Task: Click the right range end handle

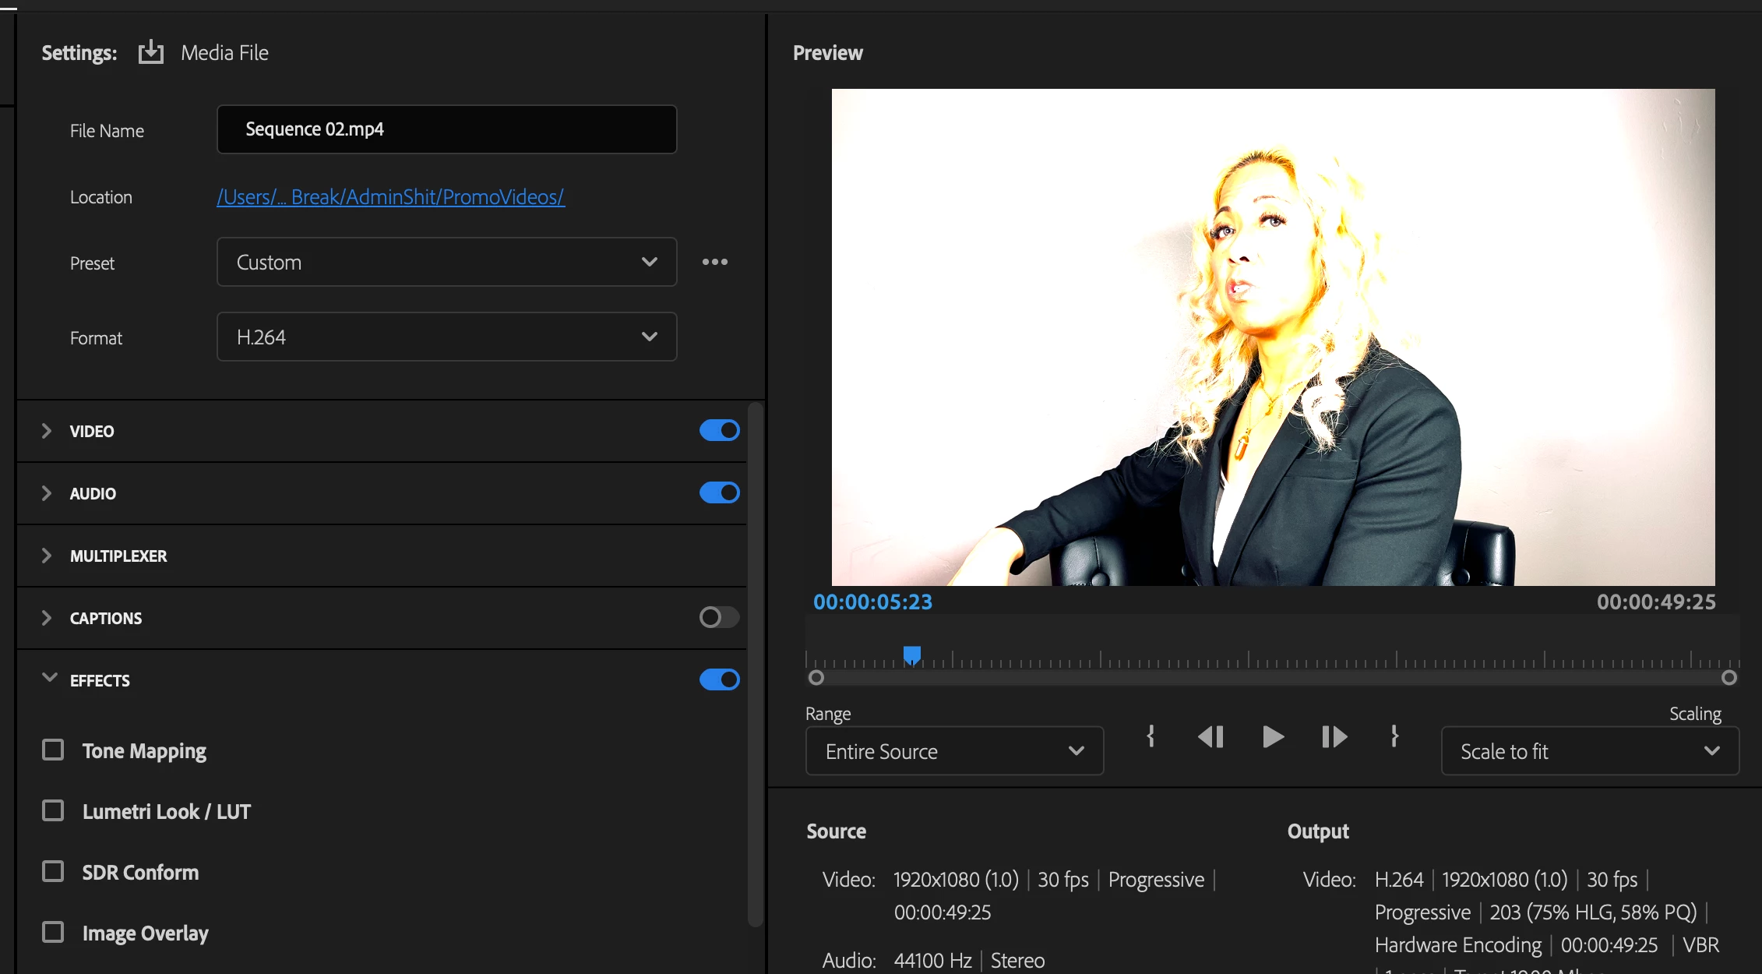Action: 1729,678
